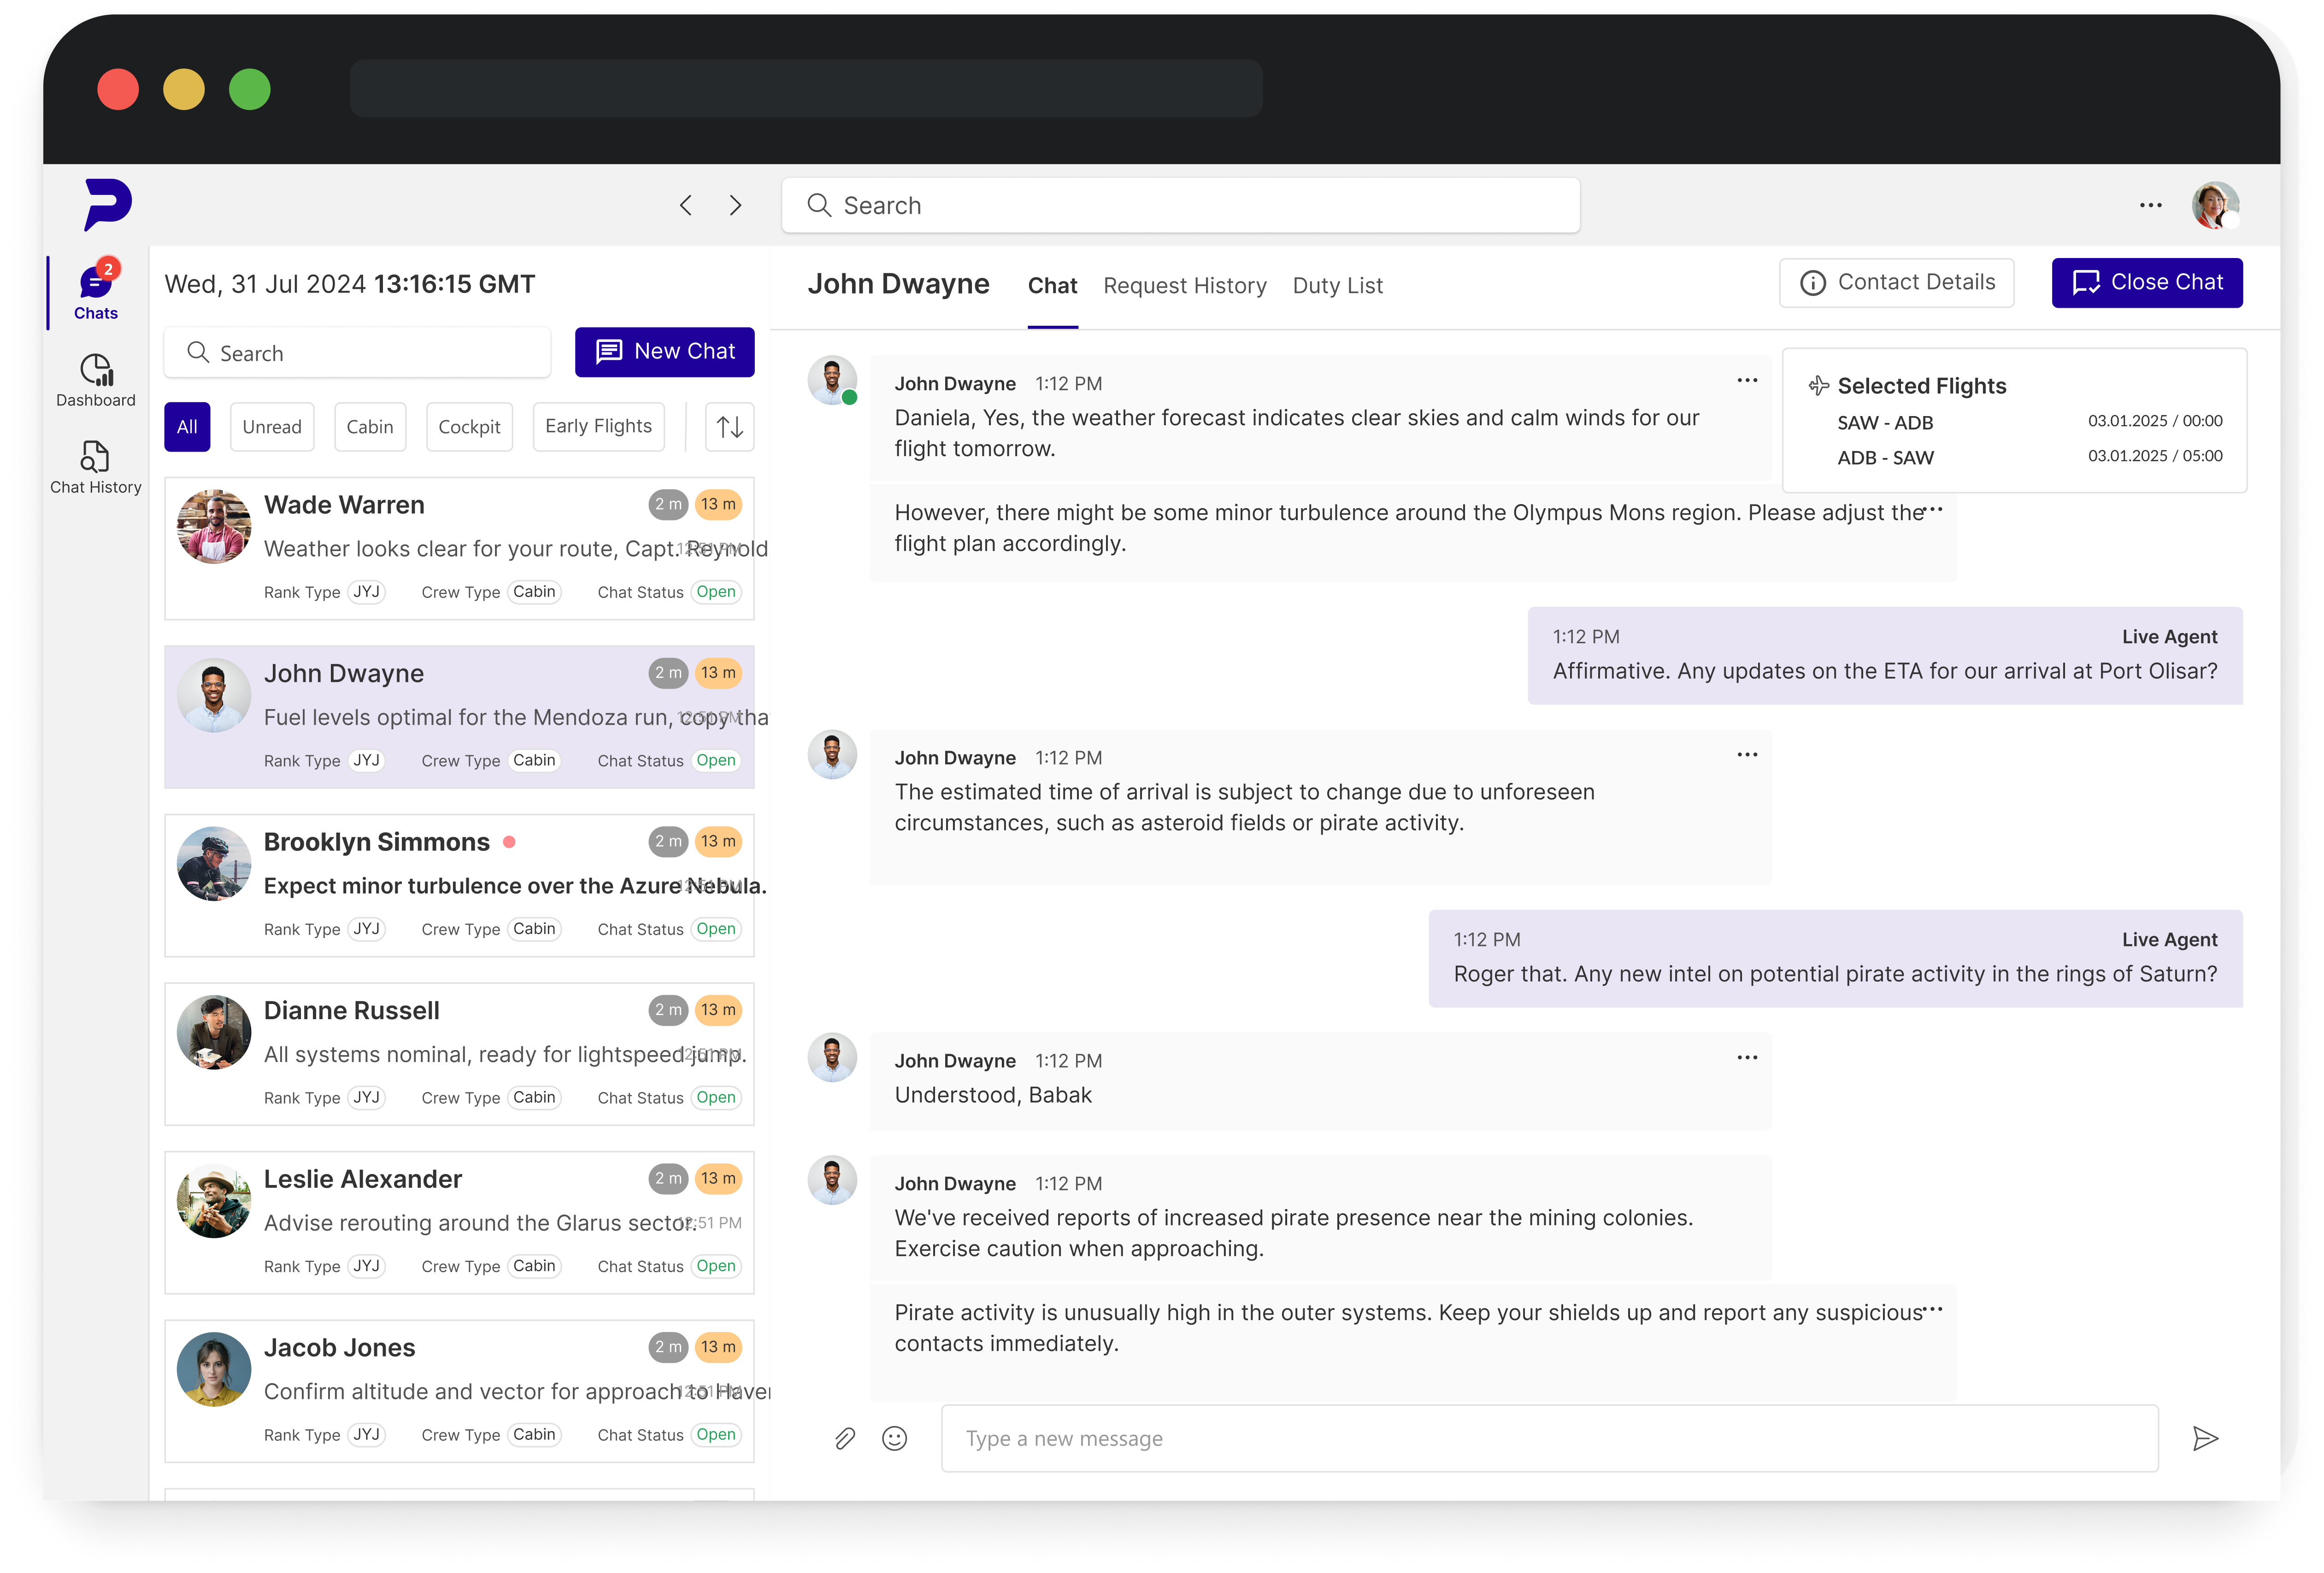2324x1573 pixels.
Task: View Contact Details for John Dwayne
Action: 1896,282
